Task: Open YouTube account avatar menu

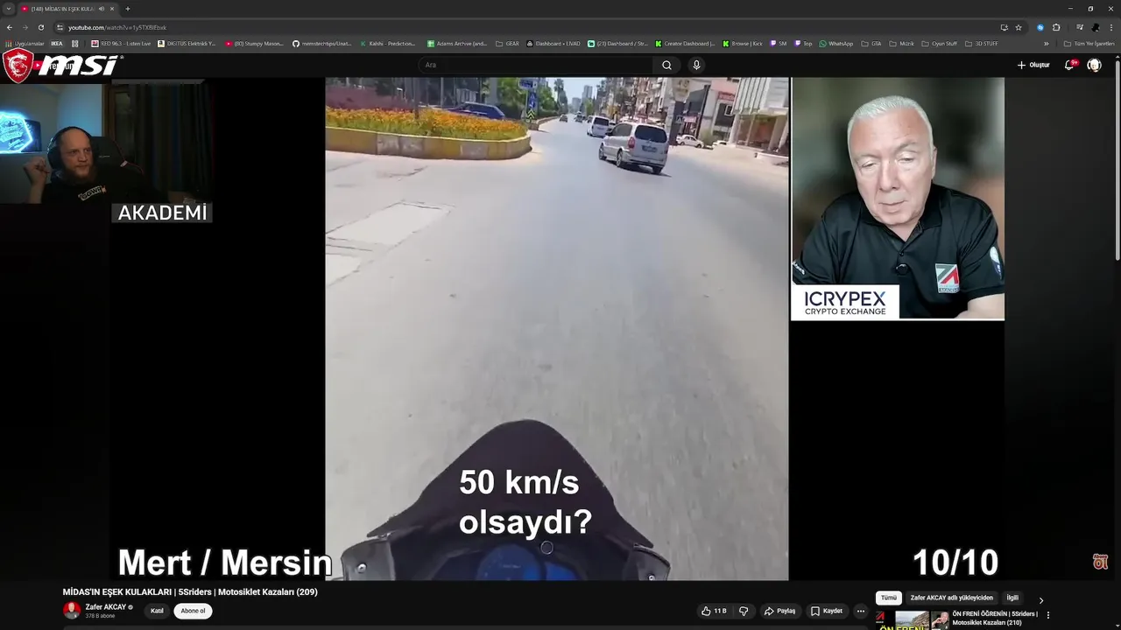Action: point(1094,65)
